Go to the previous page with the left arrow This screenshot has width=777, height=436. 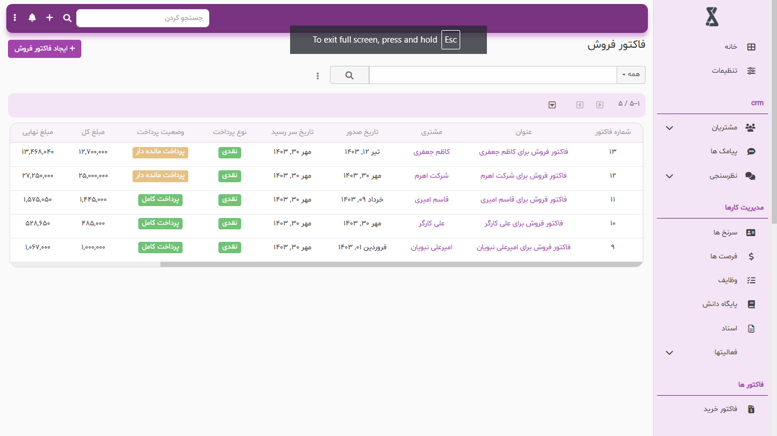580,105
